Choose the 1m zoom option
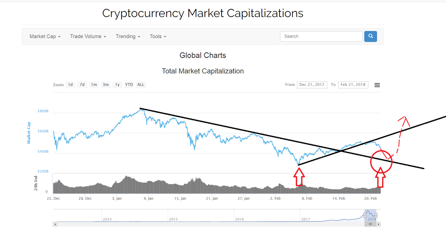446x250 pixels. coord(94,84)
